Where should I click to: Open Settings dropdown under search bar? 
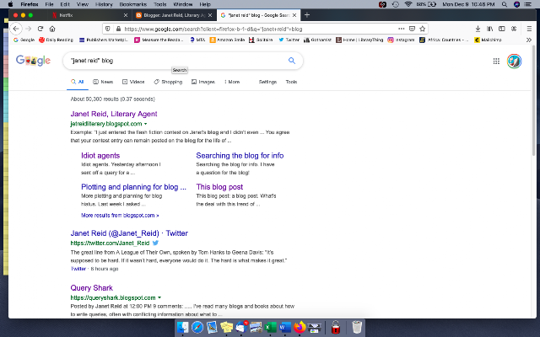(x=267, y=82)
